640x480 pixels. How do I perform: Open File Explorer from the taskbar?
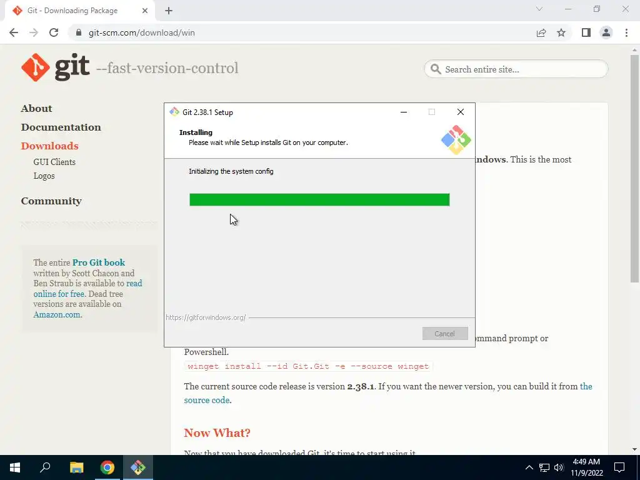tap(76, 467)
